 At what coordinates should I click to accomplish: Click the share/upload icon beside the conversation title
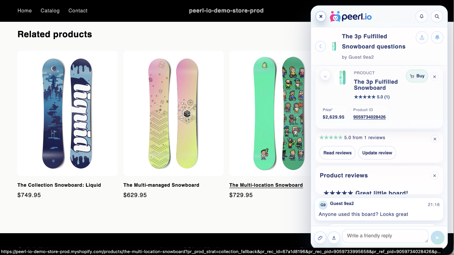click(422, 37)
